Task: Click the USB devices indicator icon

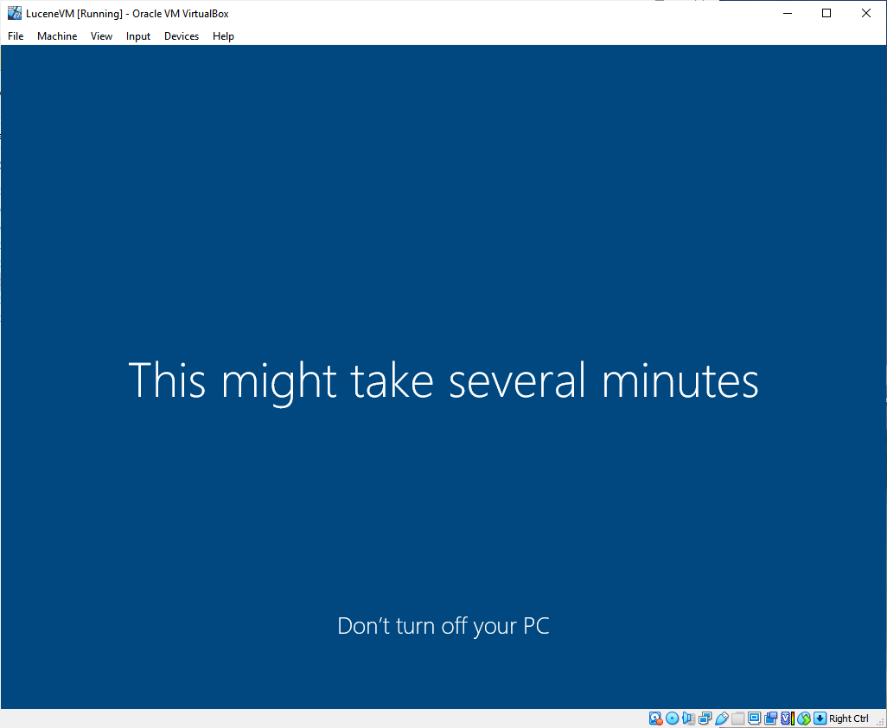Action: click(x=721, y=718)
